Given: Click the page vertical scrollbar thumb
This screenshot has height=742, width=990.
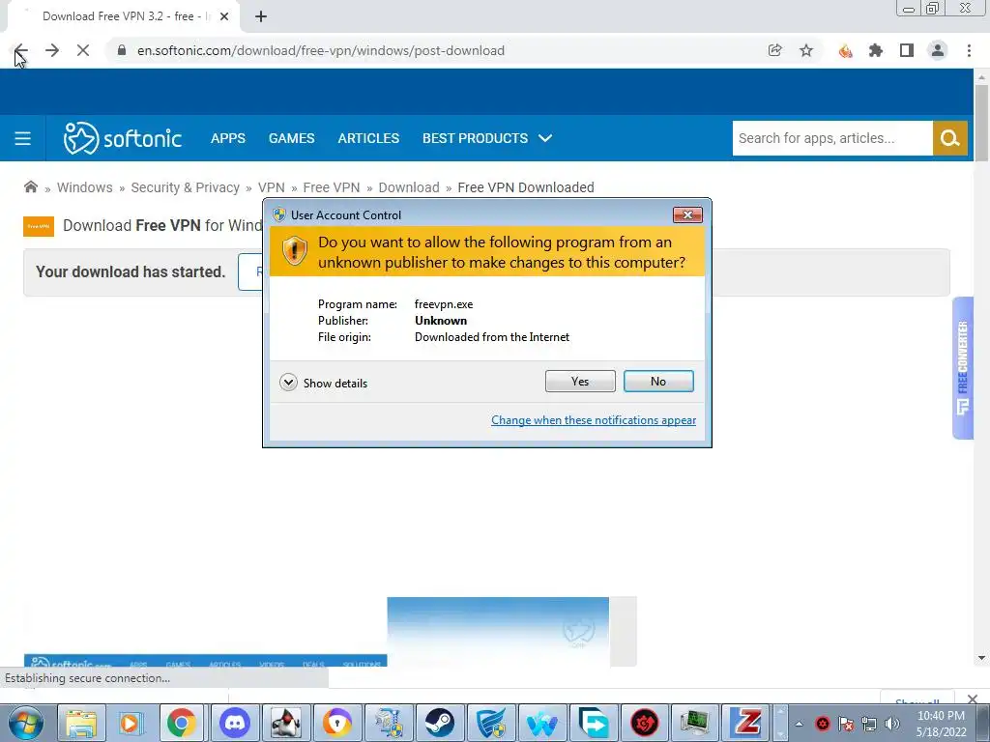Looking at the screenshot, I should 981,123.
